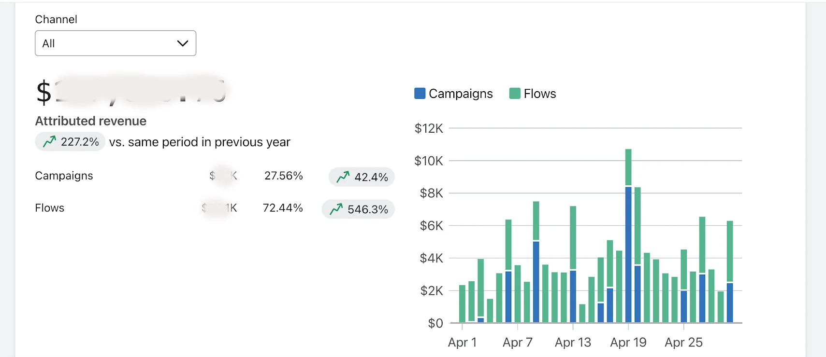Click the Campaigns 42.4% trend arrow icon

tap(343, 177)
